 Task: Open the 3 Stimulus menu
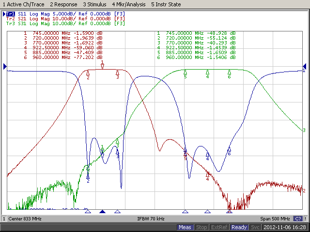[94, 4]
